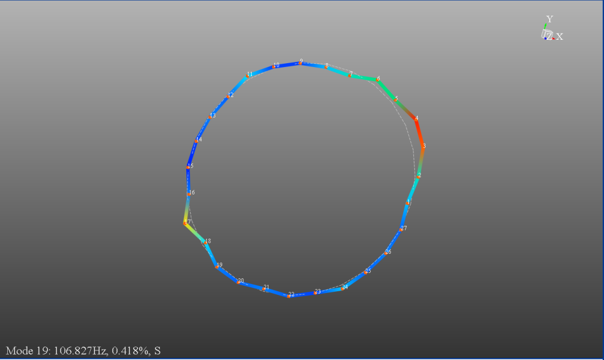Pick node 27 marker

[402, 230]
